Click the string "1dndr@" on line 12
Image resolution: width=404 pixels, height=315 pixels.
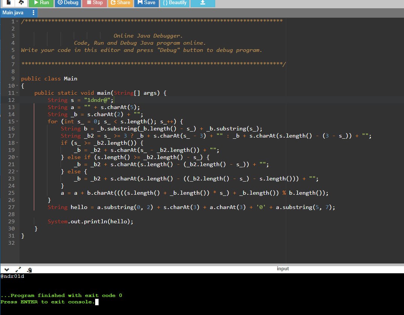(97, 100)
